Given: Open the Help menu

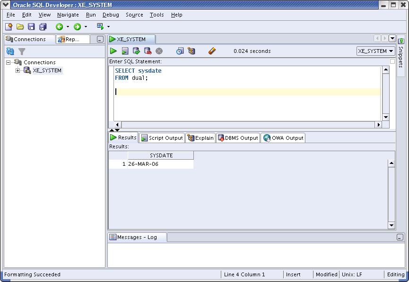Looking at the screenshot, I should (x=176, y=15).
